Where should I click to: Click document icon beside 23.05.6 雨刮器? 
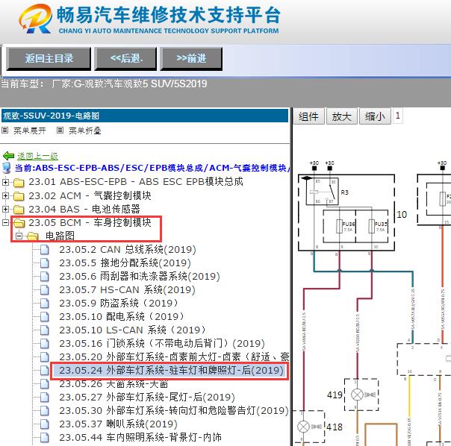click(x=45, y=277)
